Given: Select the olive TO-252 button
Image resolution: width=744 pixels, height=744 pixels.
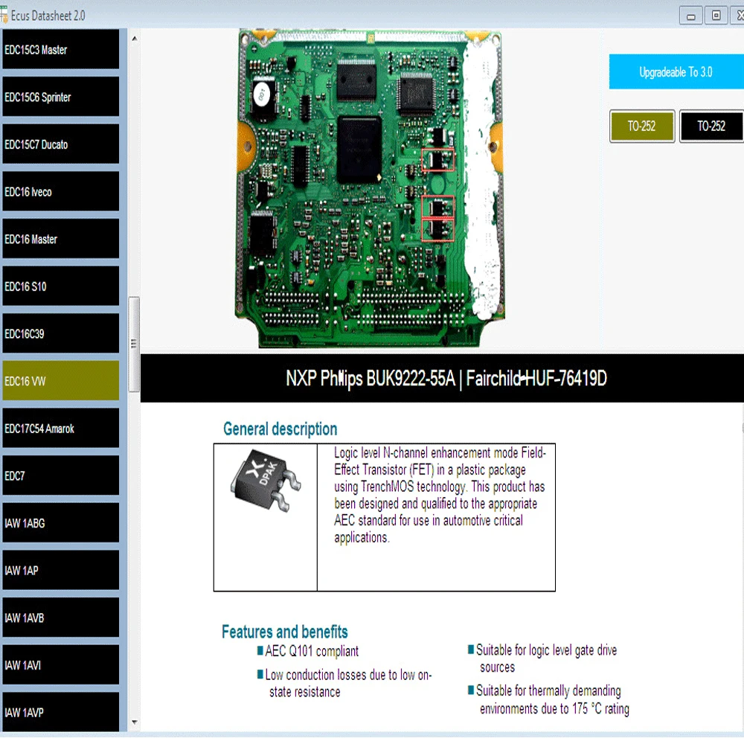Looking at the screenshot, I should 641,126.
